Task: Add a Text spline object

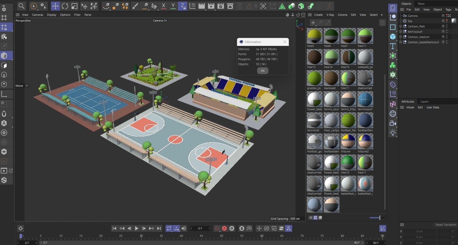Action: pos(393,46)
